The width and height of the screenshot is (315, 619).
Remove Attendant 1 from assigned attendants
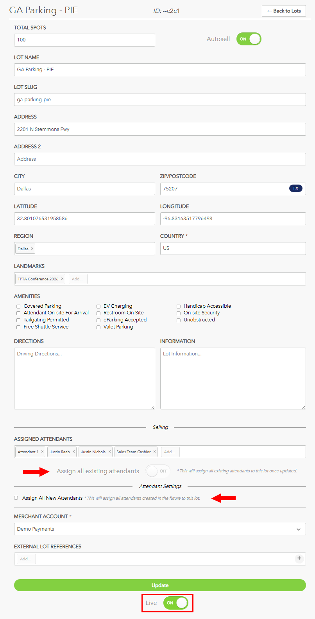[x=43, y=452]
